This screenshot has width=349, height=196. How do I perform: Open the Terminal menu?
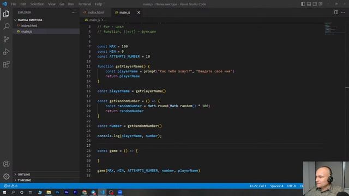tap(85, 4)
